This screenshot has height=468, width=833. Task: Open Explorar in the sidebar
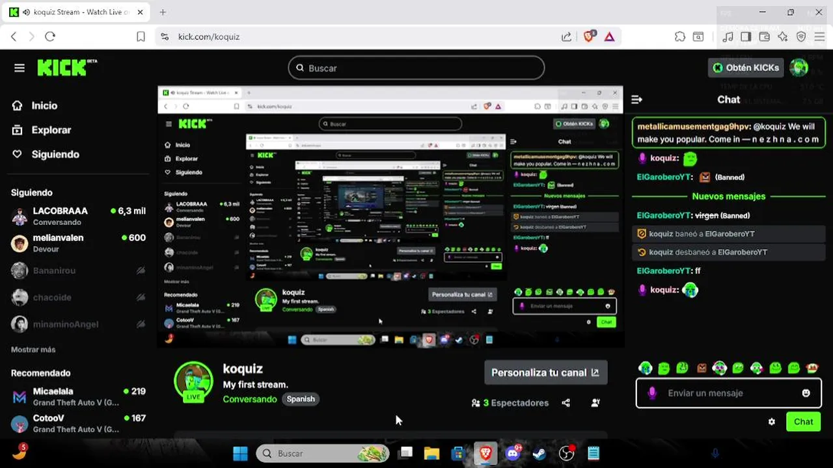click(42, 130)
